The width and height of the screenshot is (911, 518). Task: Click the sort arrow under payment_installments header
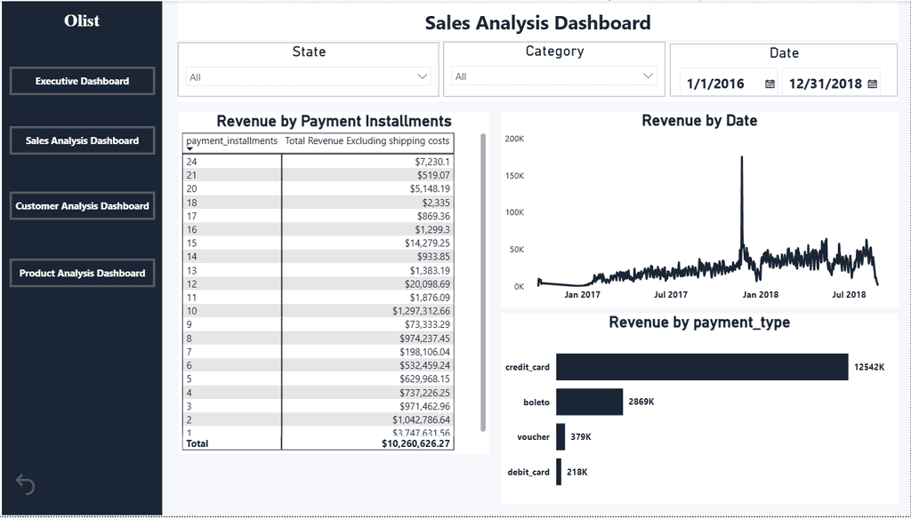[x=189, y=149]
